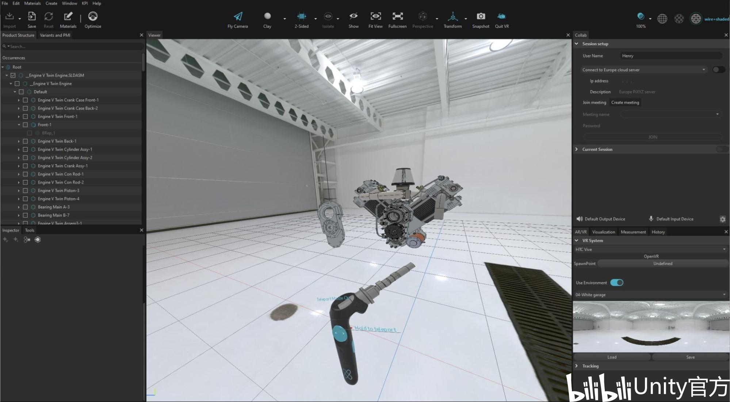
Task: Collapse the Session setup section
Action: pyautogui.click(x=577, y=44)
